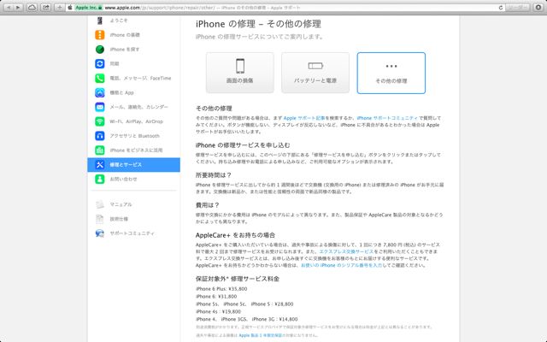
Task: Open the Apple 製品 1 年限定保証 link
Action: (x=260, y=335)
